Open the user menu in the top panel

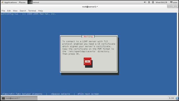coord(174,2)
